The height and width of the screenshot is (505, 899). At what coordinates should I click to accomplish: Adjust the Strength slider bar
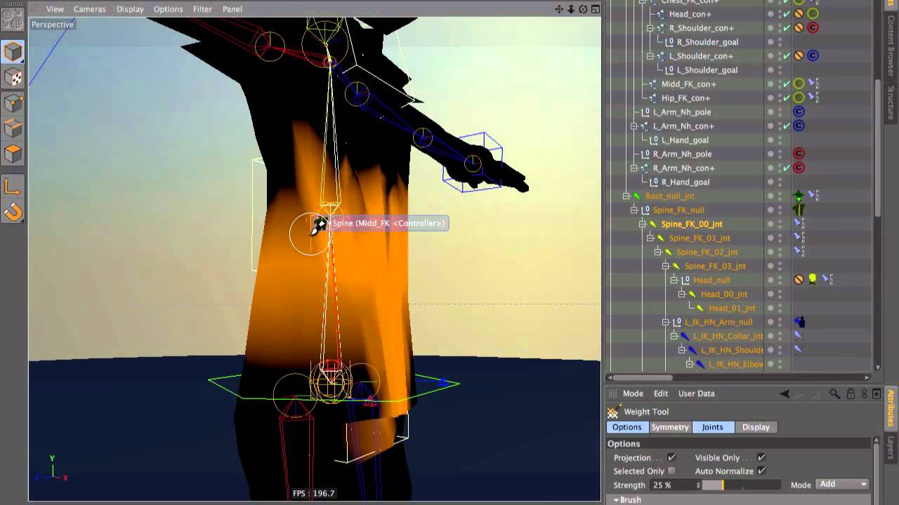click(x=741, y=485)
